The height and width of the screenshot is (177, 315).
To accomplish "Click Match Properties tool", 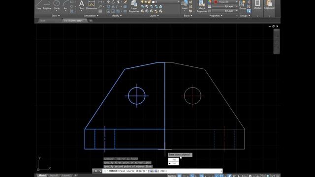I will point(202,6).
